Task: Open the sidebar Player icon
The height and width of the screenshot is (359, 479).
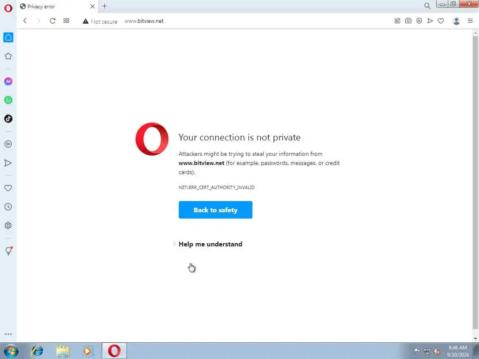Action: [x=8, y=144]
